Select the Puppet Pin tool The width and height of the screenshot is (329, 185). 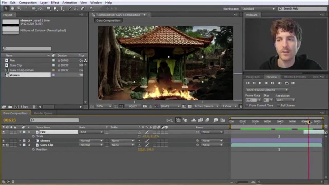pyautogui.click(x=91, y=8)
